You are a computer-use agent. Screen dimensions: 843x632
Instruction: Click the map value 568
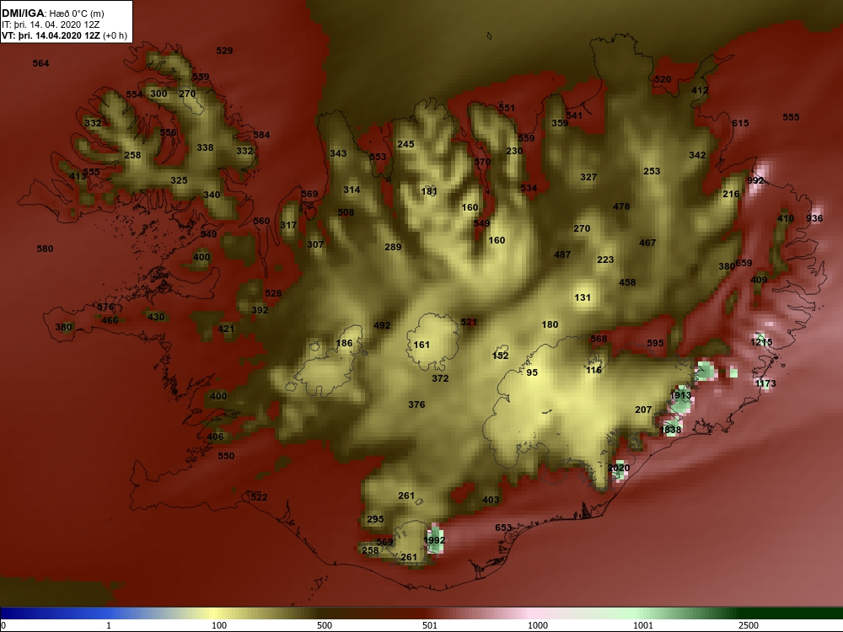(x=599, y=339)
